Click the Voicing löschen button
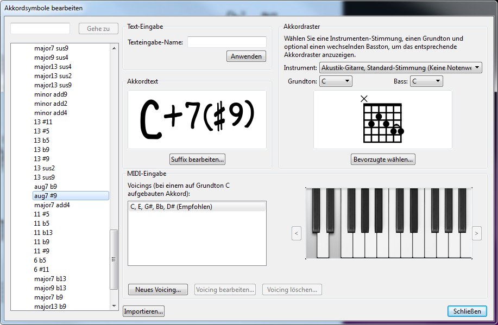 [292, 289]
